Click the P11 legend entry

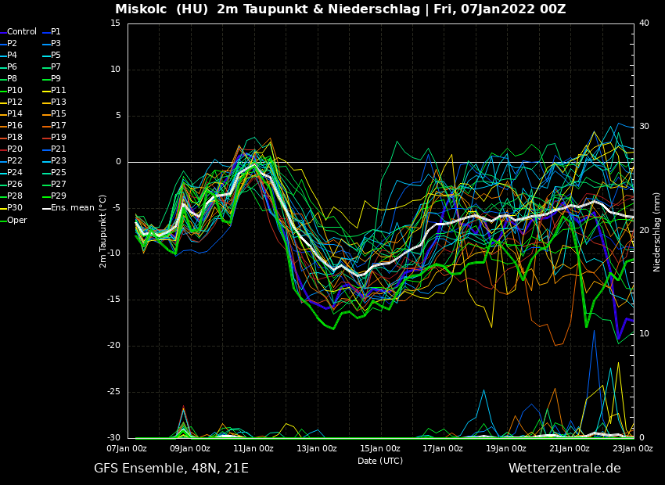[x=59, y=91]
